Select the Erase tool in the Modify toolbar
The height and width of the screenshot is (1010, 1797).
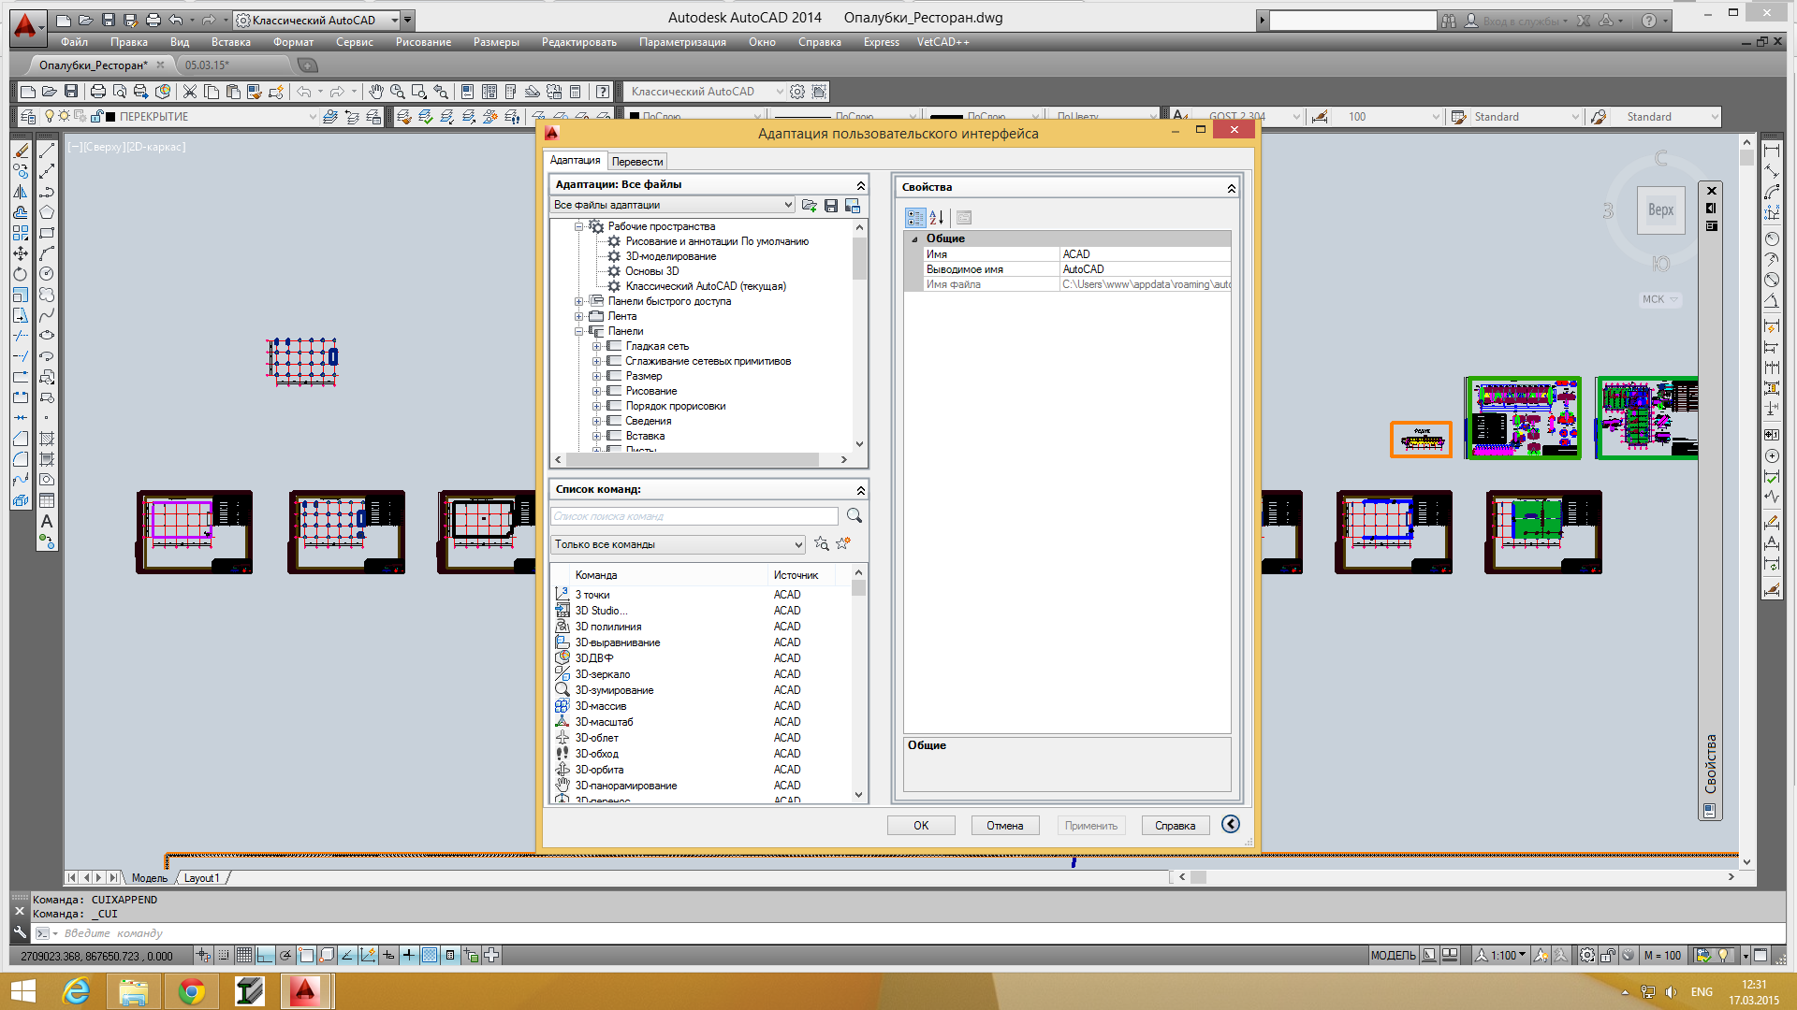(21, 151)
